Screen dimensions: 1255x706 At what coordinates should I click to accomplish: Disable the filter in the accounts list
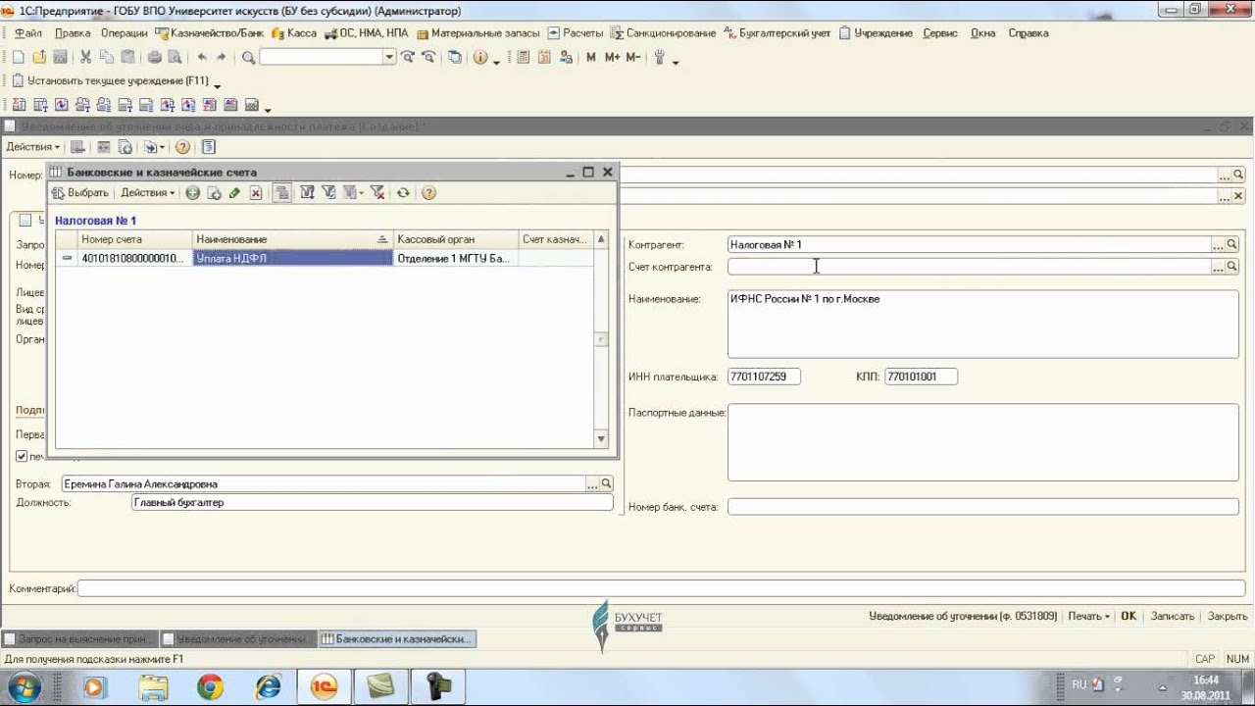pos(377,193)
